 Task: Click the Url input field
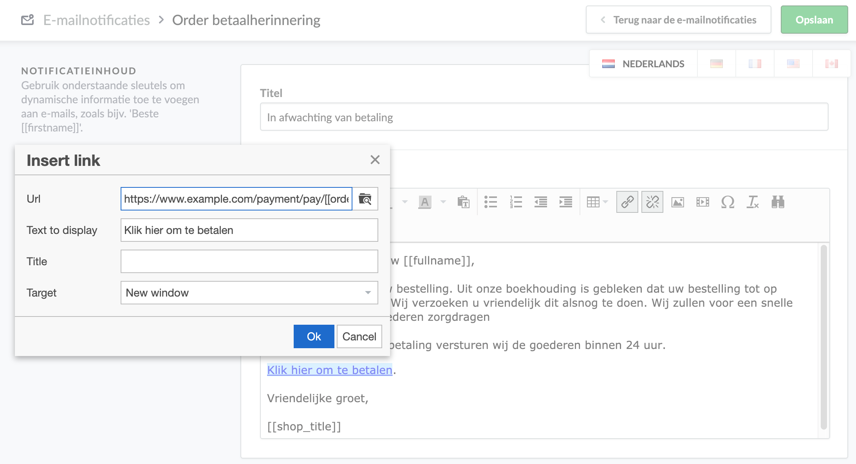pos(237,199)
